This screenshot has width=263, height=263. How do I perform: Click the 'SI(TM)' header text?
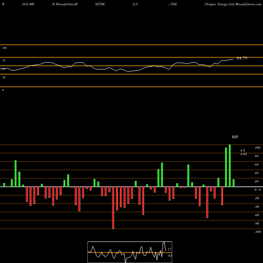pyautogui.click(x=100, y=4)
